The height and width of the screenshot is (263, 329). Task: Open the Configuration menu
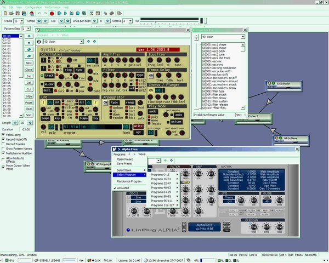tap(33, 7)
